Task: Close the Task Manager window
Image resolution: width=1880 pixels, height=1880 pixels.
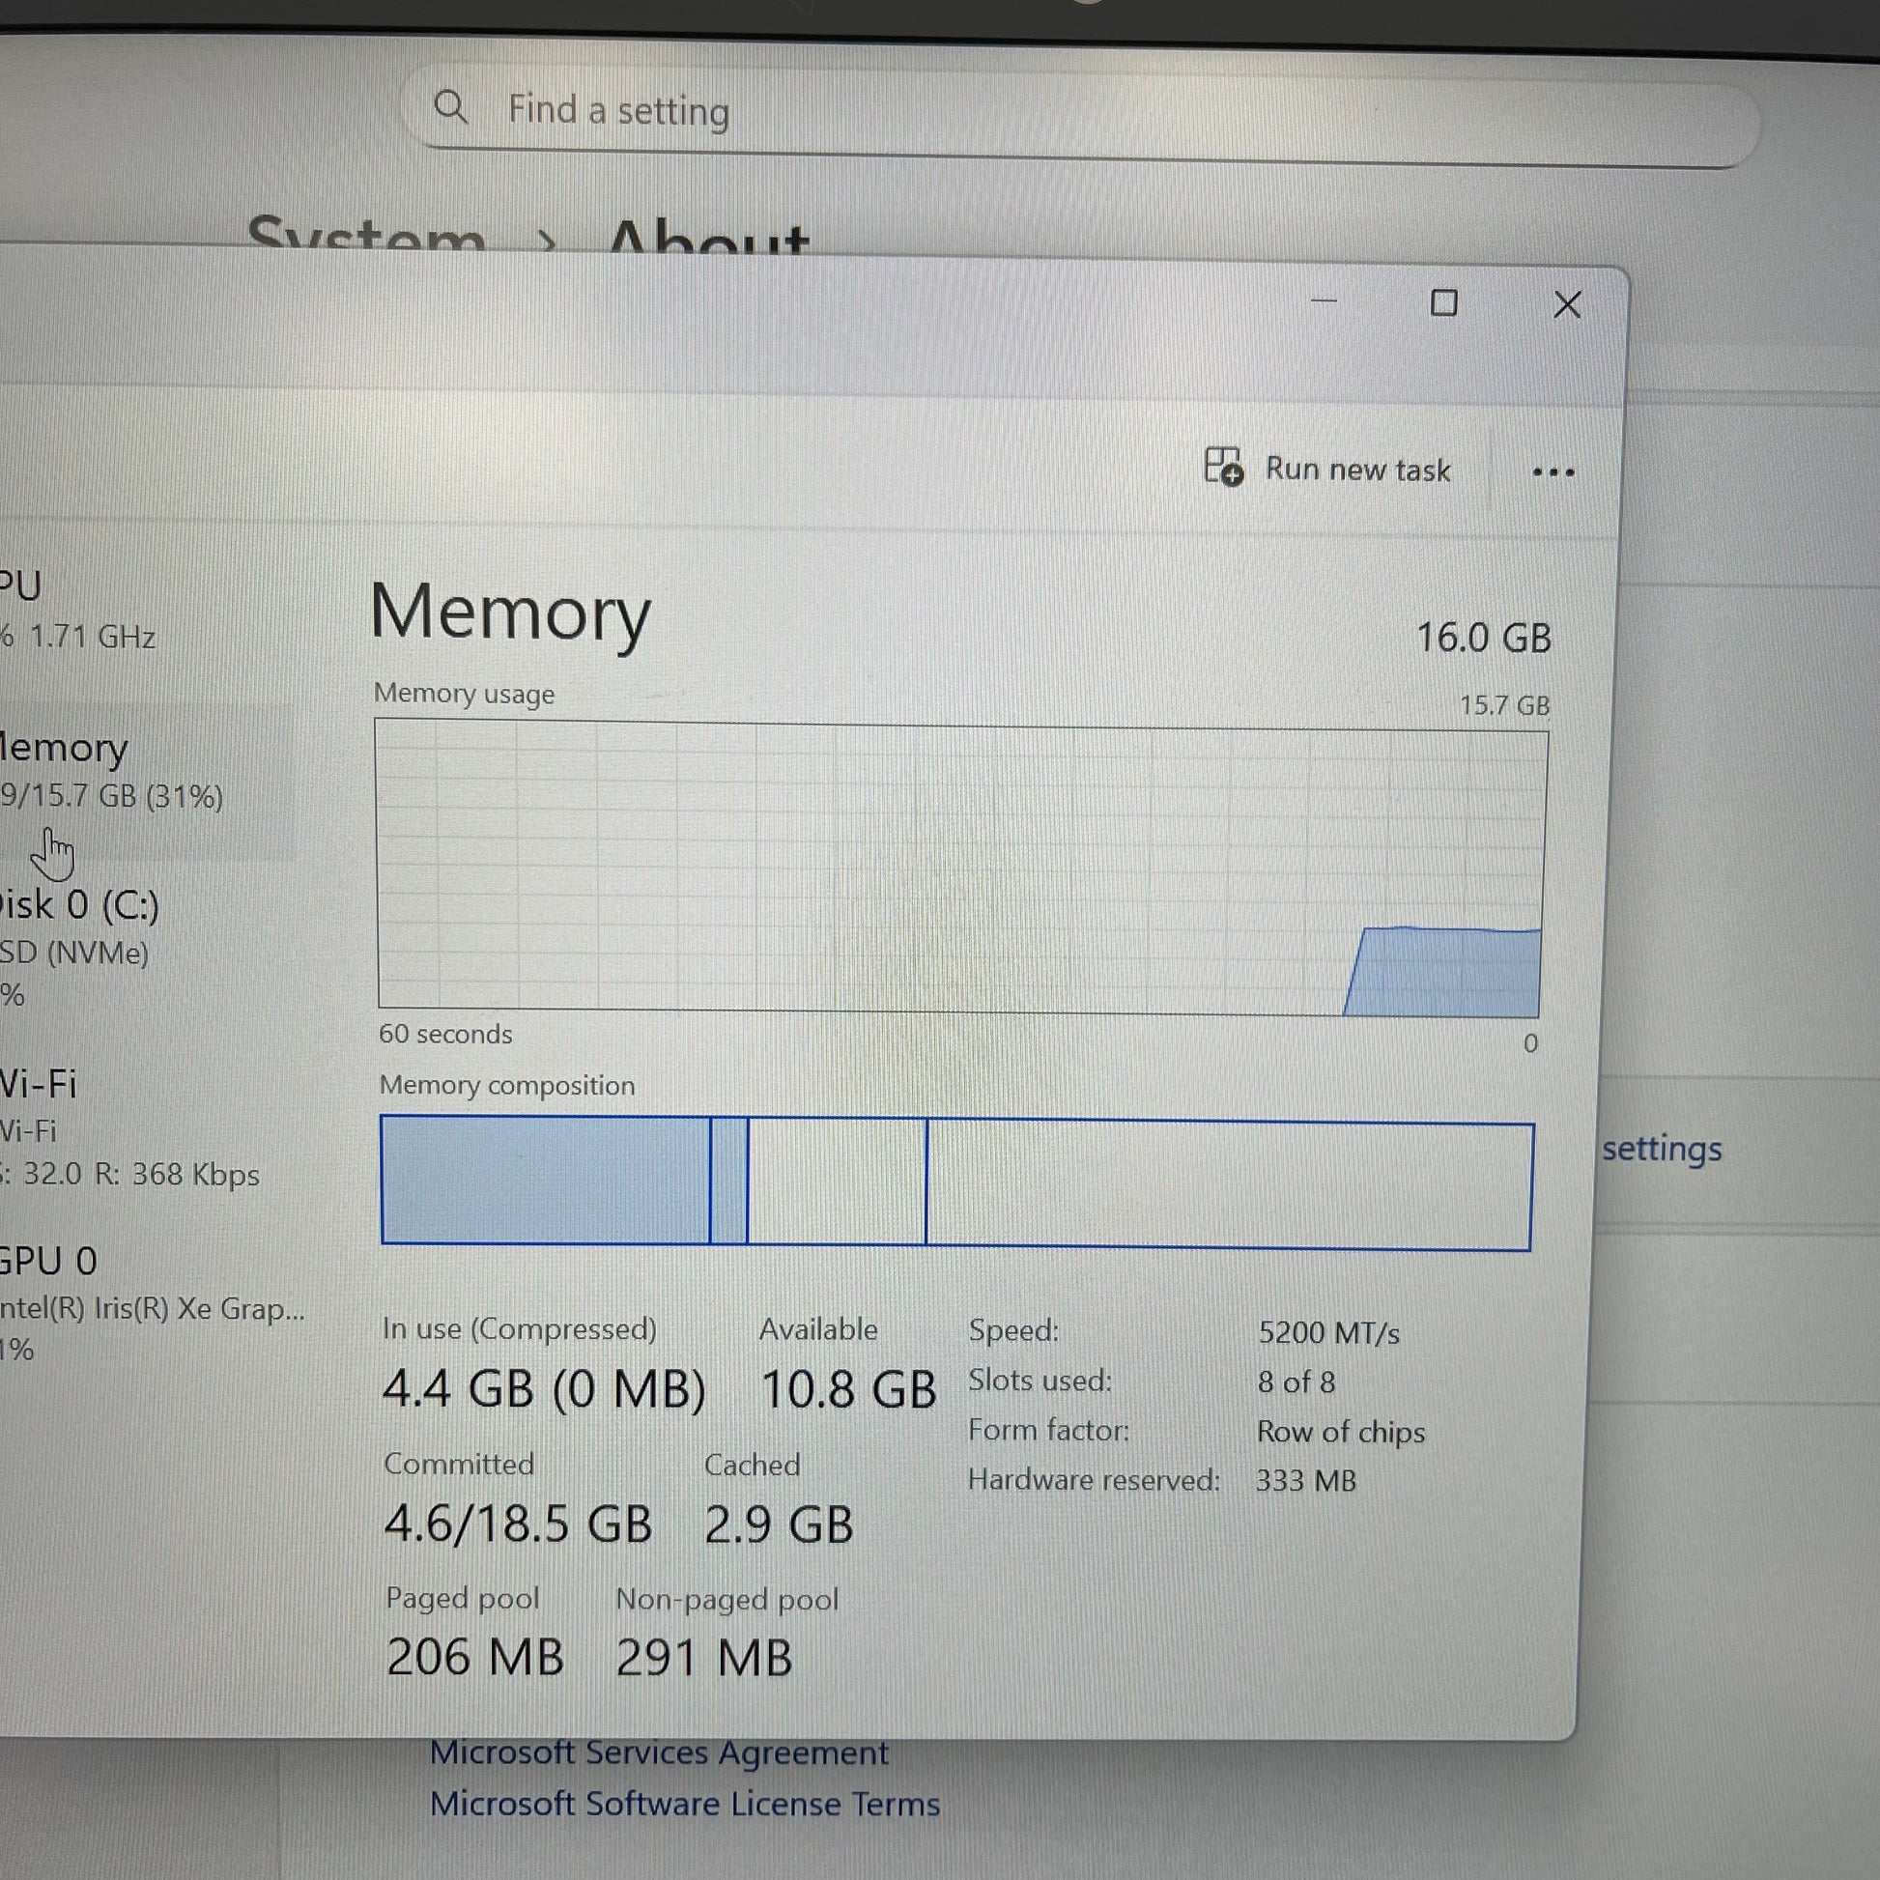Action: (1567, 305)
